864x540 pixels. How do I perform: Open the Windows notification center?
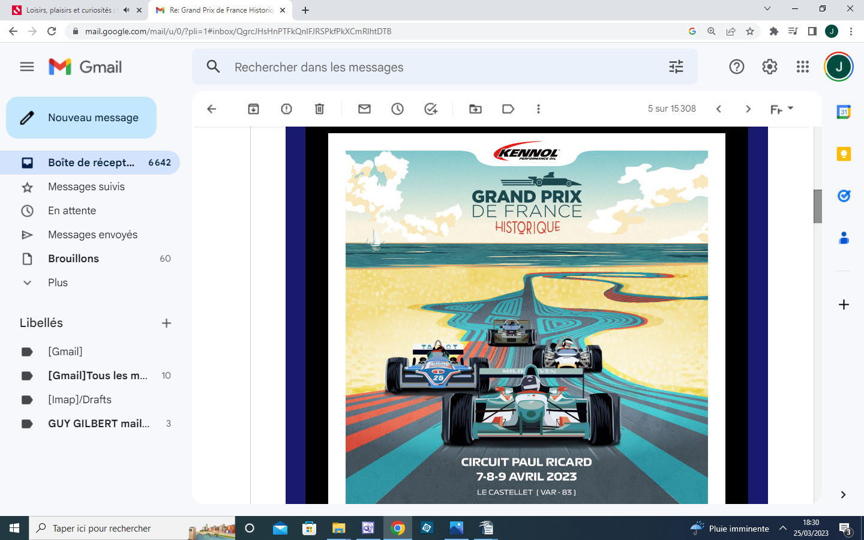pos(846,529)
